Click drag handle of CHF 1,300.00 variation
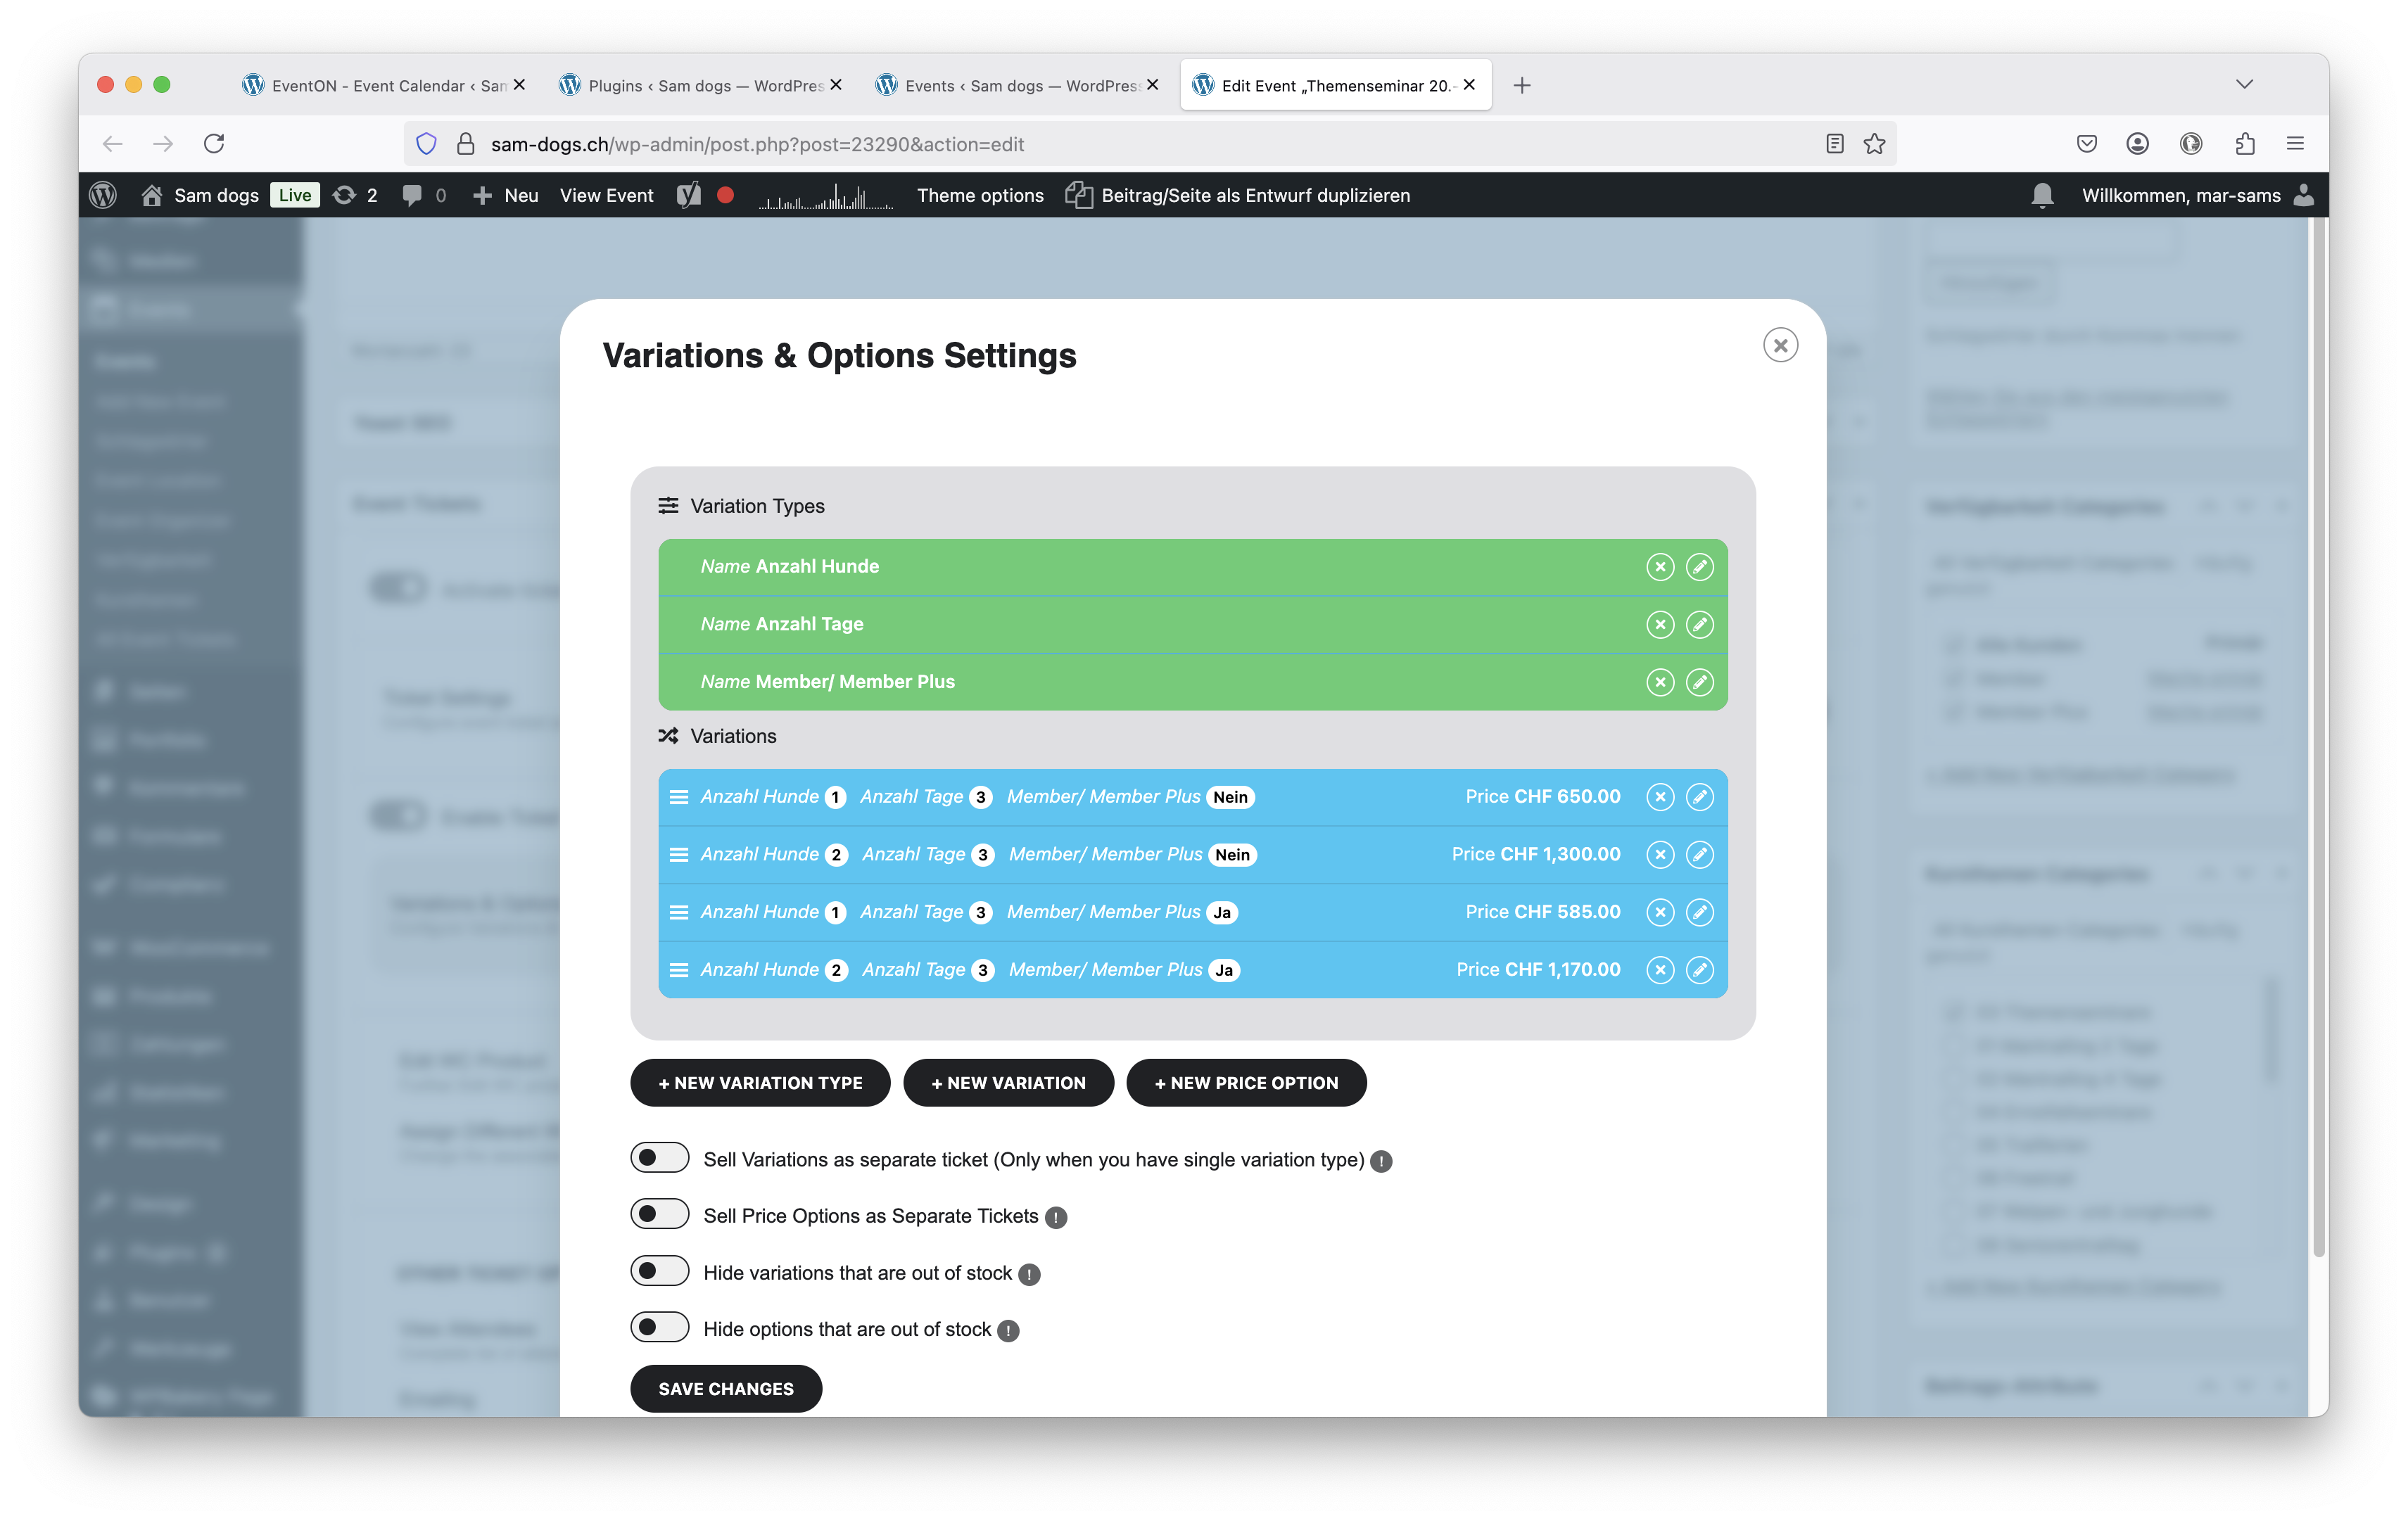Viewport: 2408px width, 1521px height. pyautogui.click(x=678, y=855)
